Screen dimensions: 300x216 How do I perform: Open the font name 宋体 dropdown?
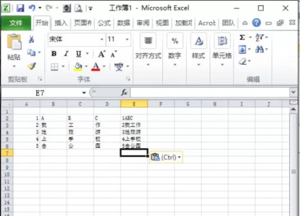102,39
